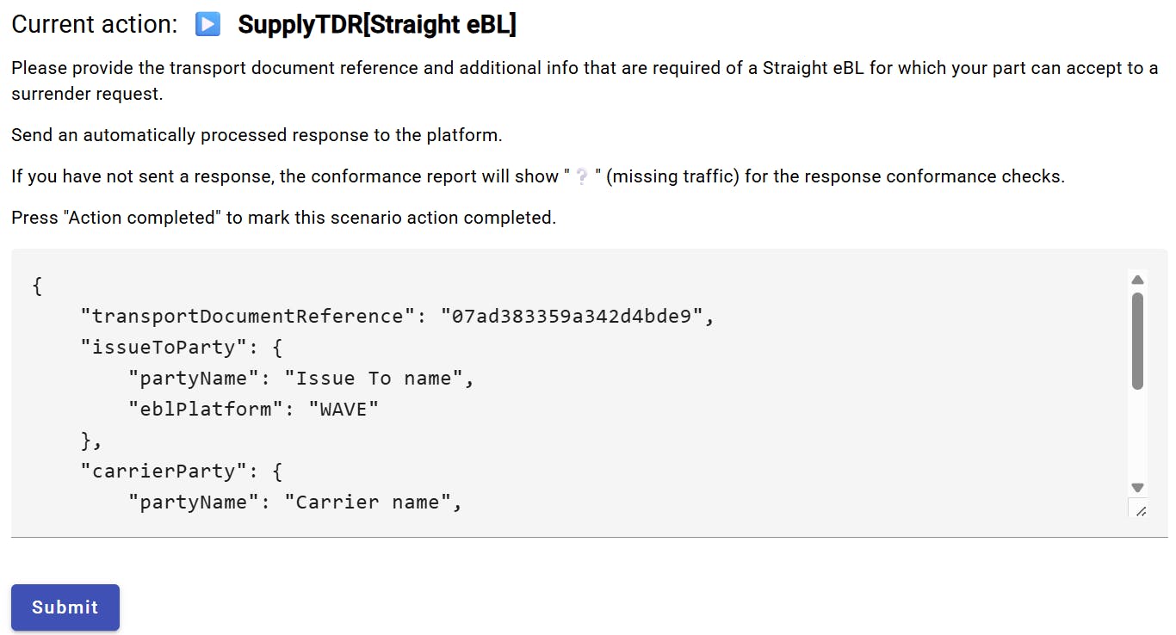This screenshot has width=1176, height=635.
Task: Click the SupplyTDR[Straight eBL] heading
Action: (377, 25)
